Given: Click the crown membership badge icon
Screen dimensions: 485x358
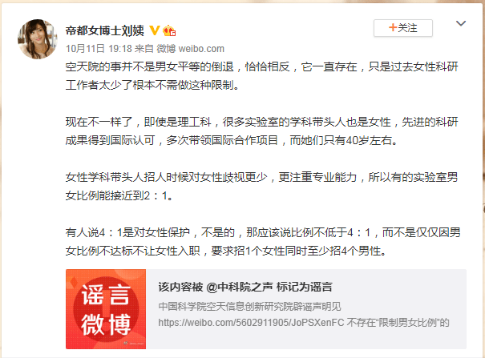Looking at the screenshot, I should tap(169, 30).
